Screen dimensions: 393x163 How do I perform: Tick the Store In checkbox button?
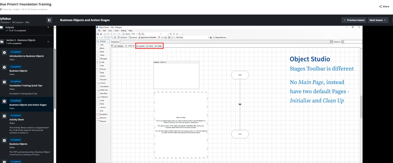[343, 42]
